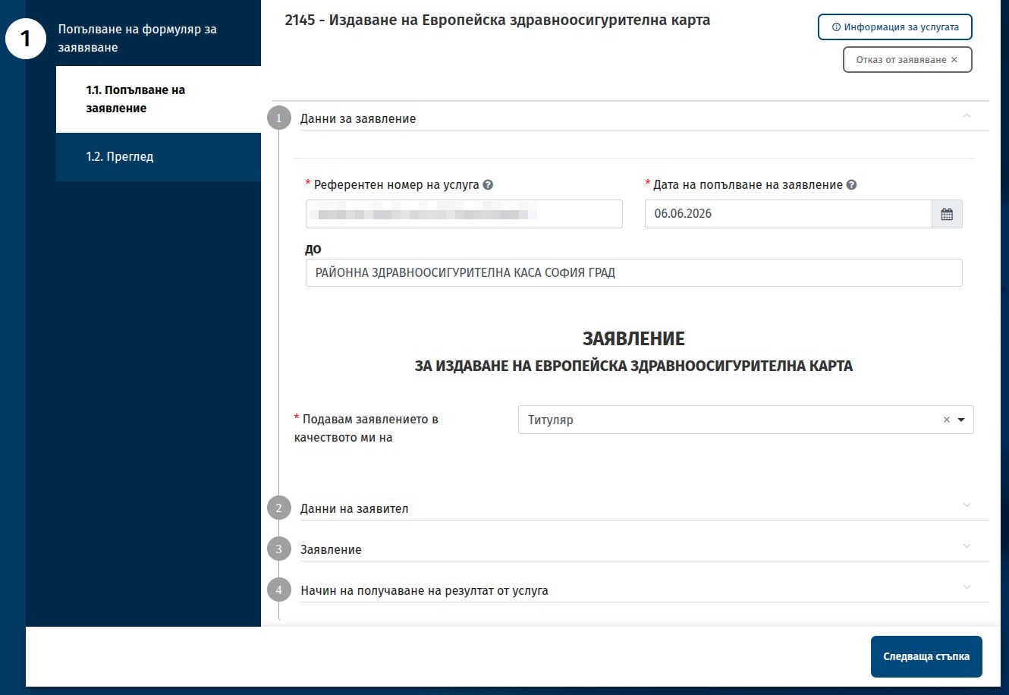Collapse the Данни за заявление section chevron
Image resolution: width=1009 pixels, height=695 pixels.
pos(967,115)
